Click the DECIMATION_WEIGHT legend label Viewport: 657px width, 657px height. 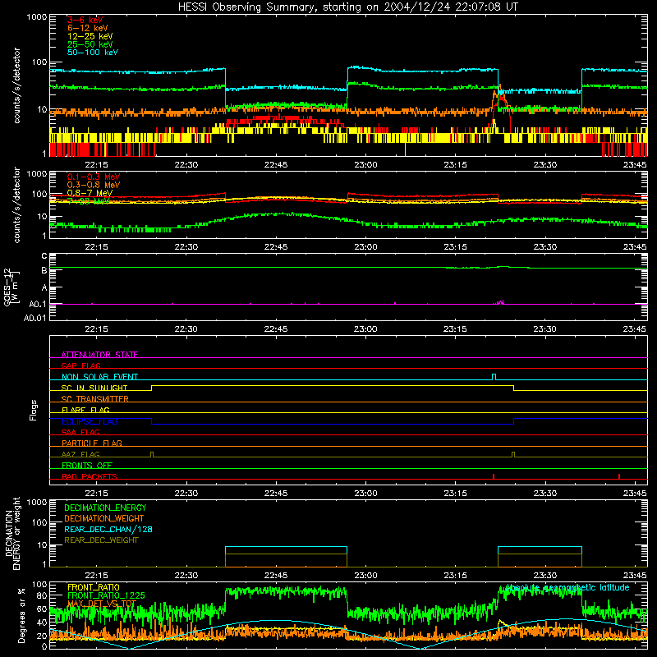104,518
